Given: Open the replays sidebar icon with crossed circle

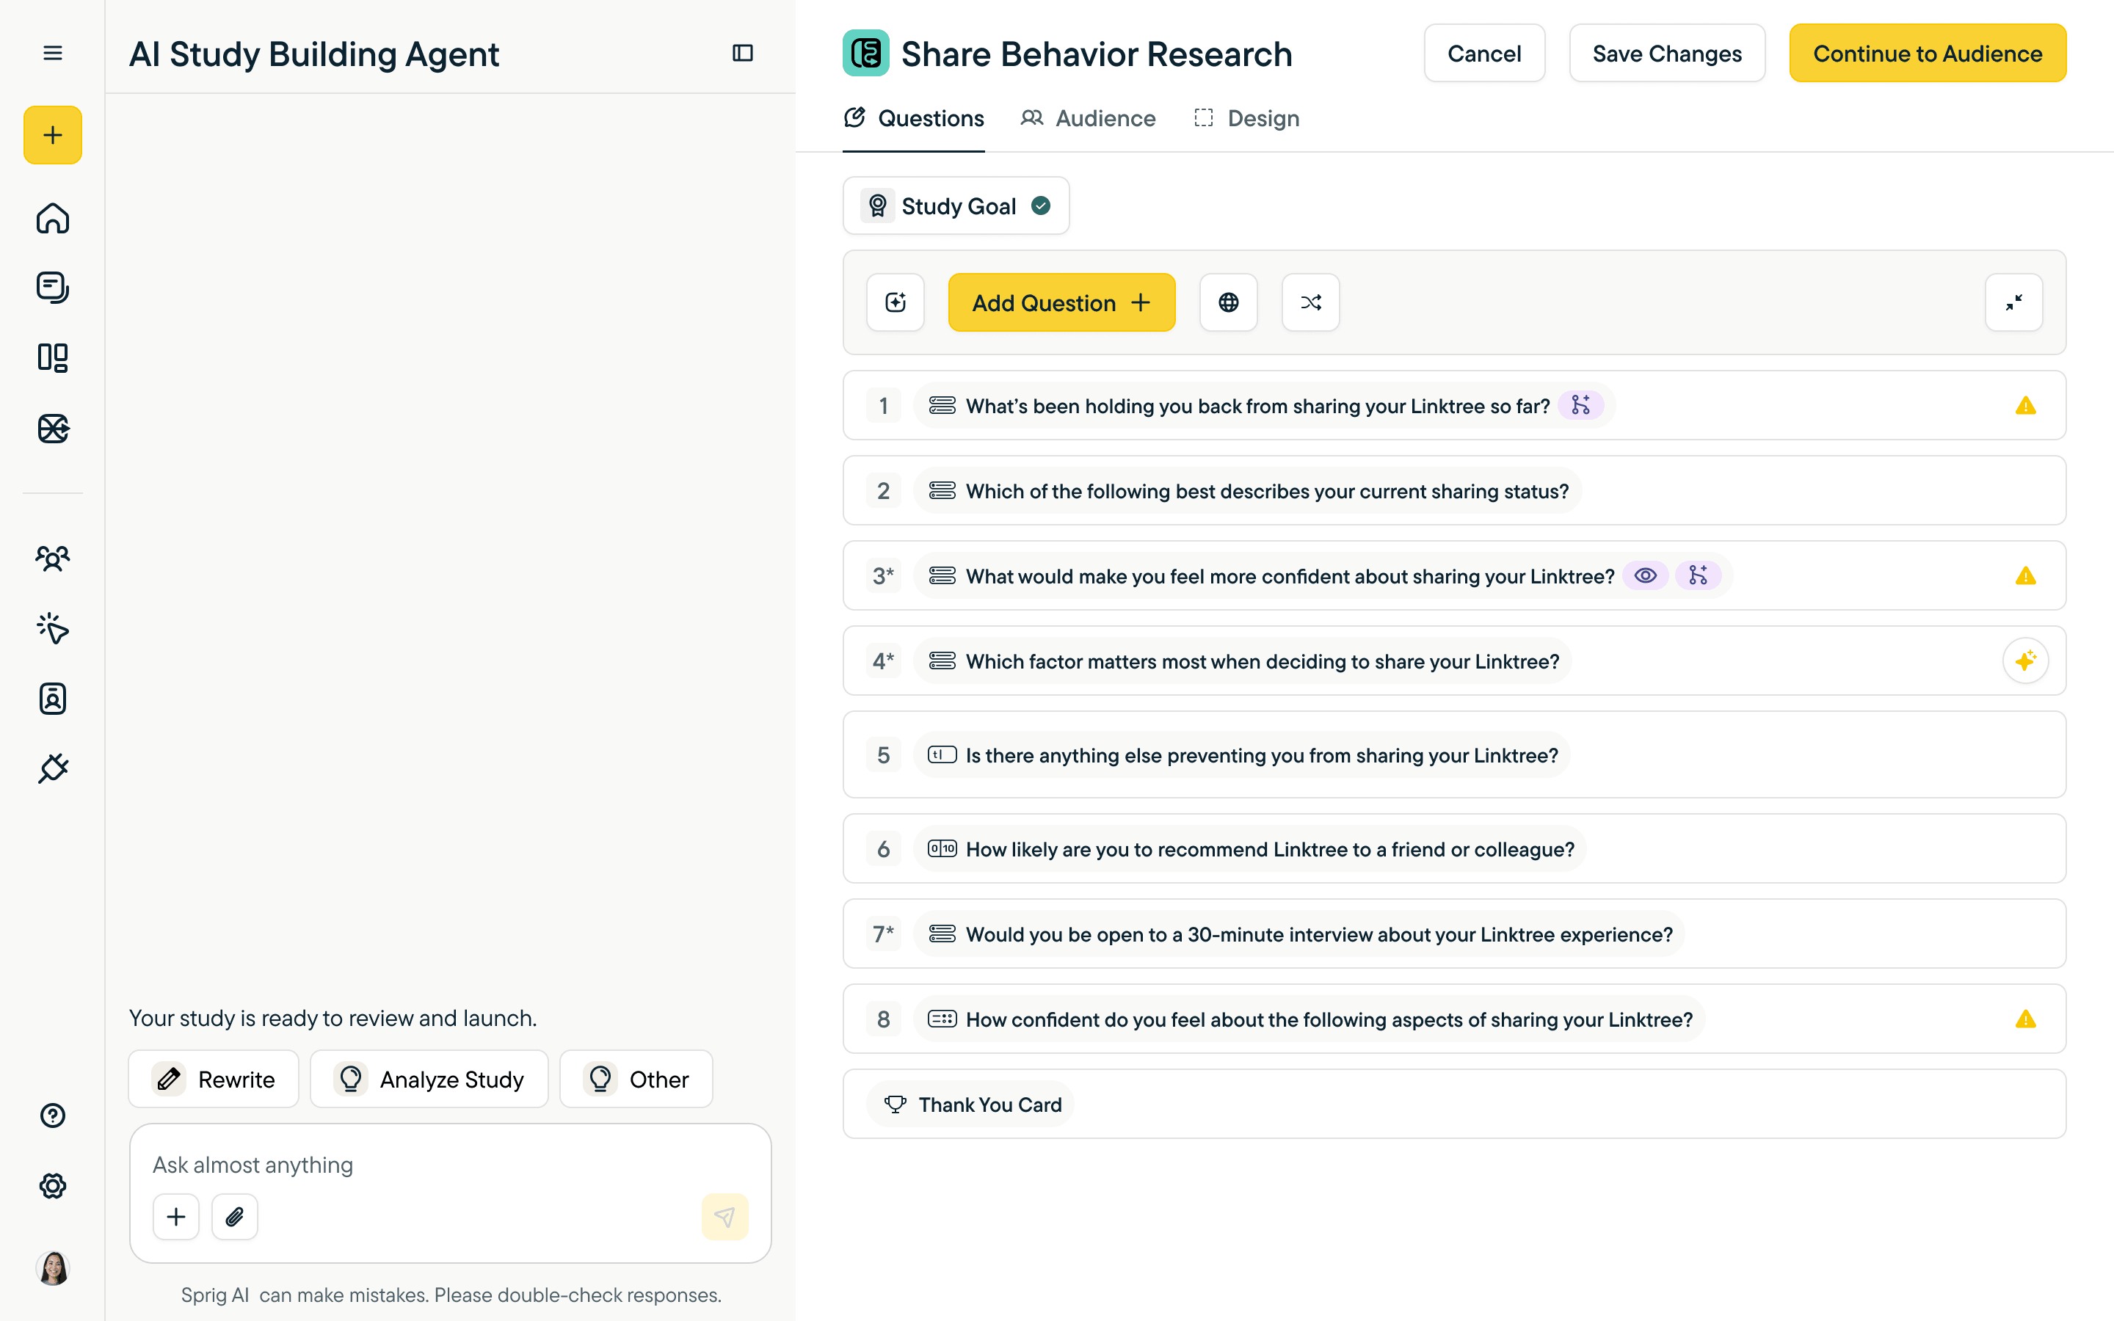Looking at the screenshot, I should (52, 428).
